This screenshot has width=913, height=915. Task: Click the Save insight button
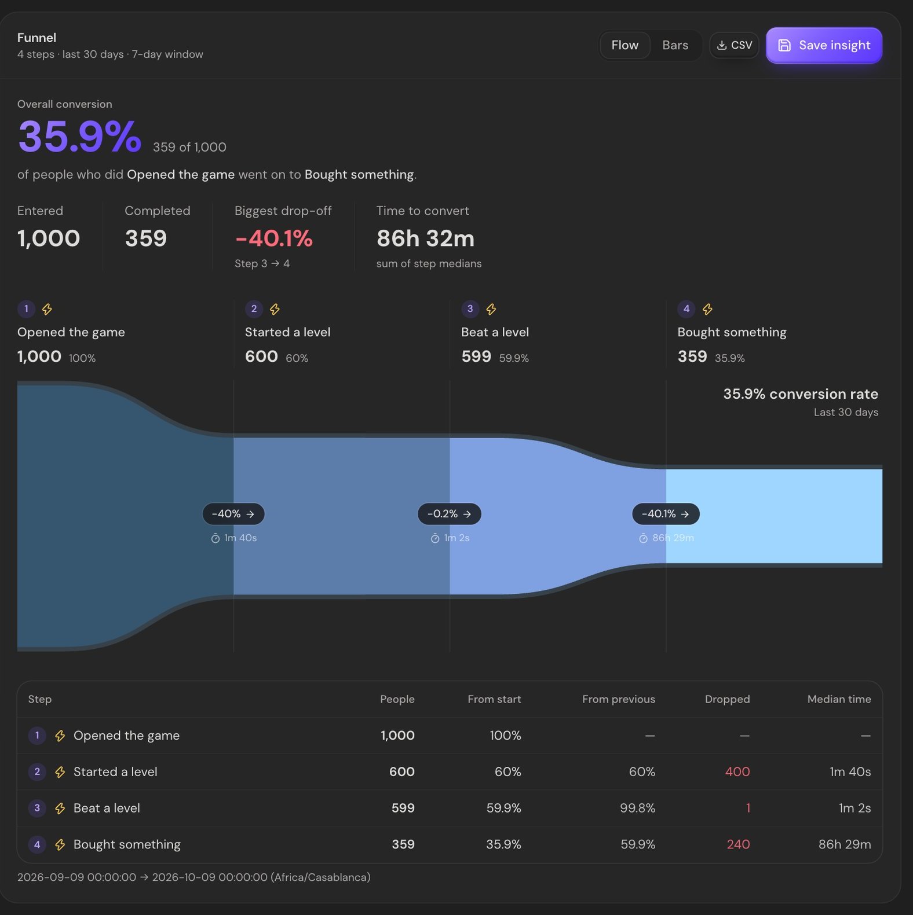pyautogui.click(x=824, y=45)
